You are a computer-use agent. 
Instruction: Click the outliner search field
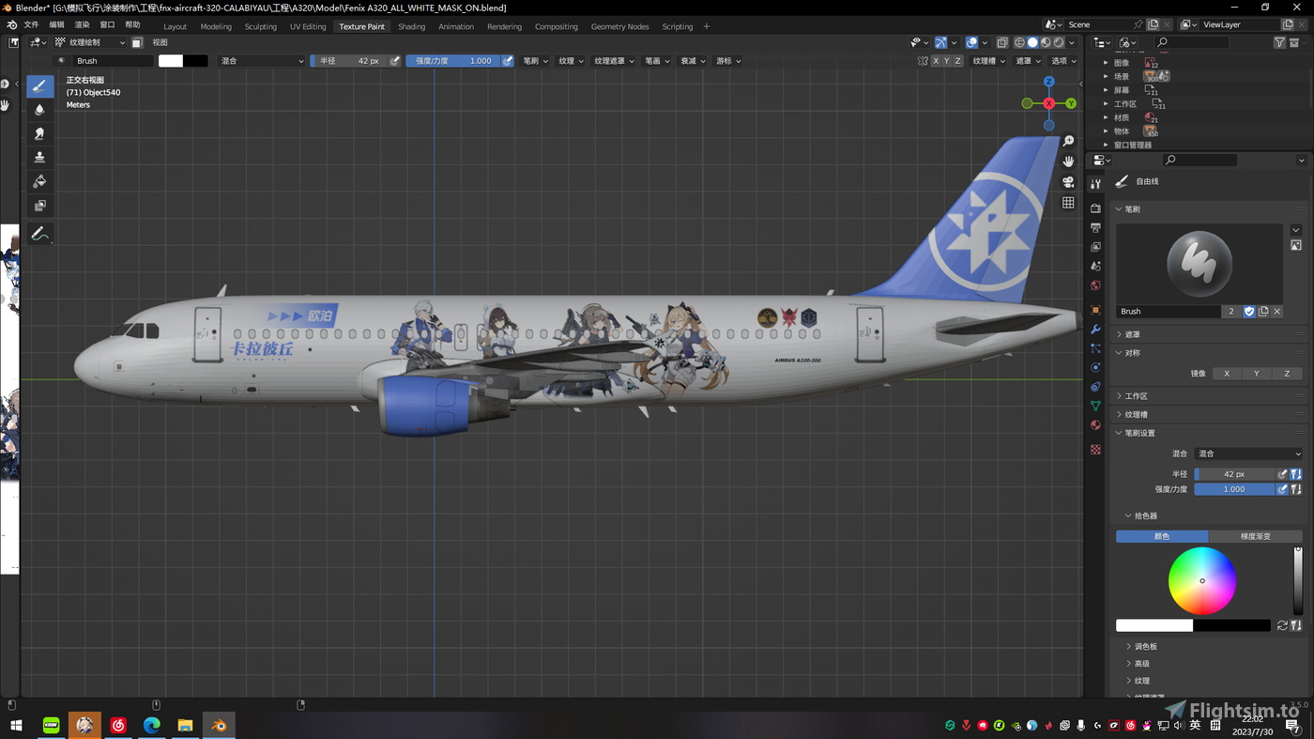1192,42
